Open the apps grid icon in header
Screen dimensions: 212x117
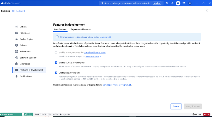[184, 3]
